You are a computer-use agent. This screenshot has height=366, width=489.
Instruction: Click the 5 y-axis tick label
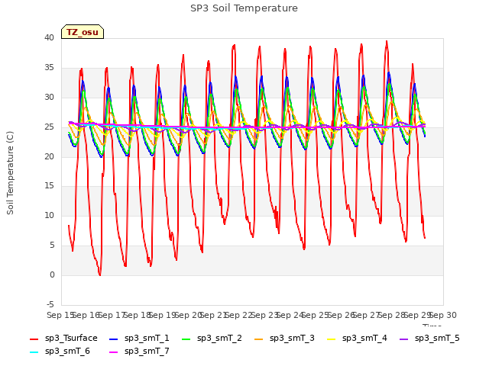(x=52, y=246)
